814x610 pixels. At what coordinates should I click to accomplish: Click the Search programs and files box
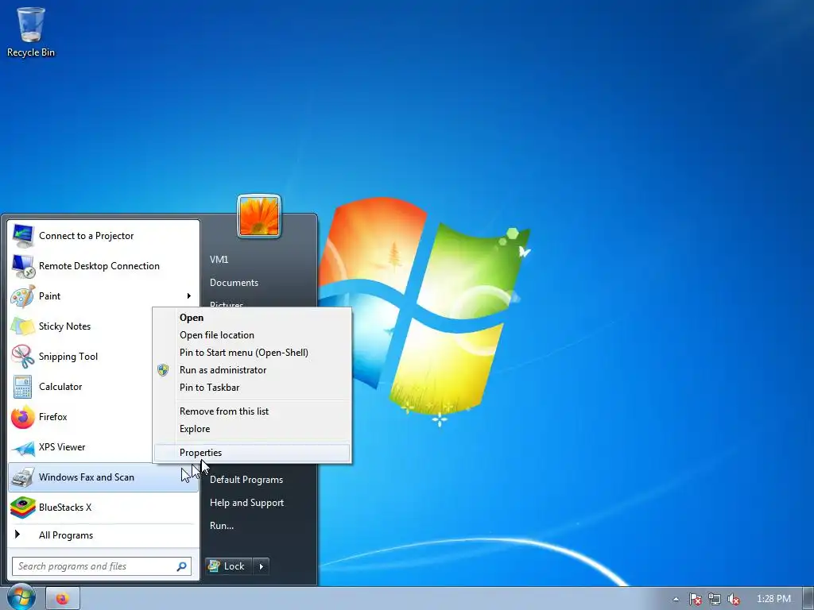102,566
